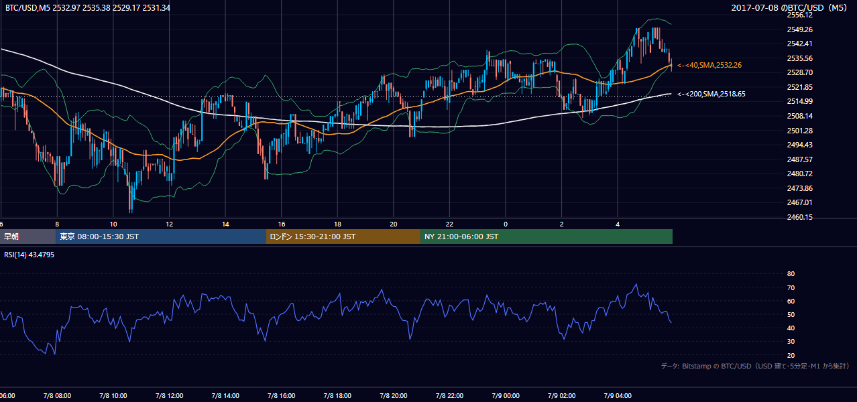Screen dimensions: 857x402
Task: Select hour label 12 under the price chart
Action: [169, 224]
